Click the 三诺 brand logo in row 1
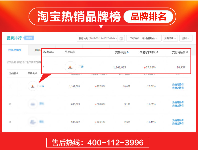 33,86
